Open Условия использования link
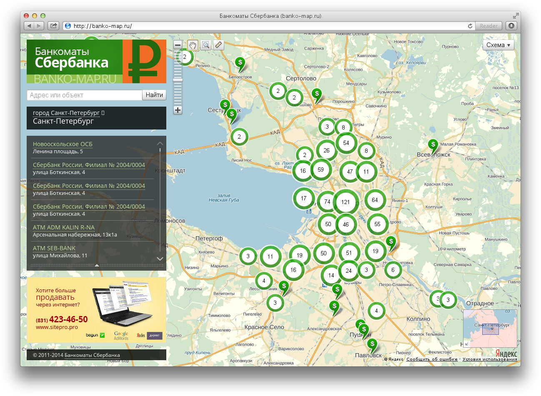Image resolution: width=541 pixels, height=396 pixels. (x=490, y=359)
